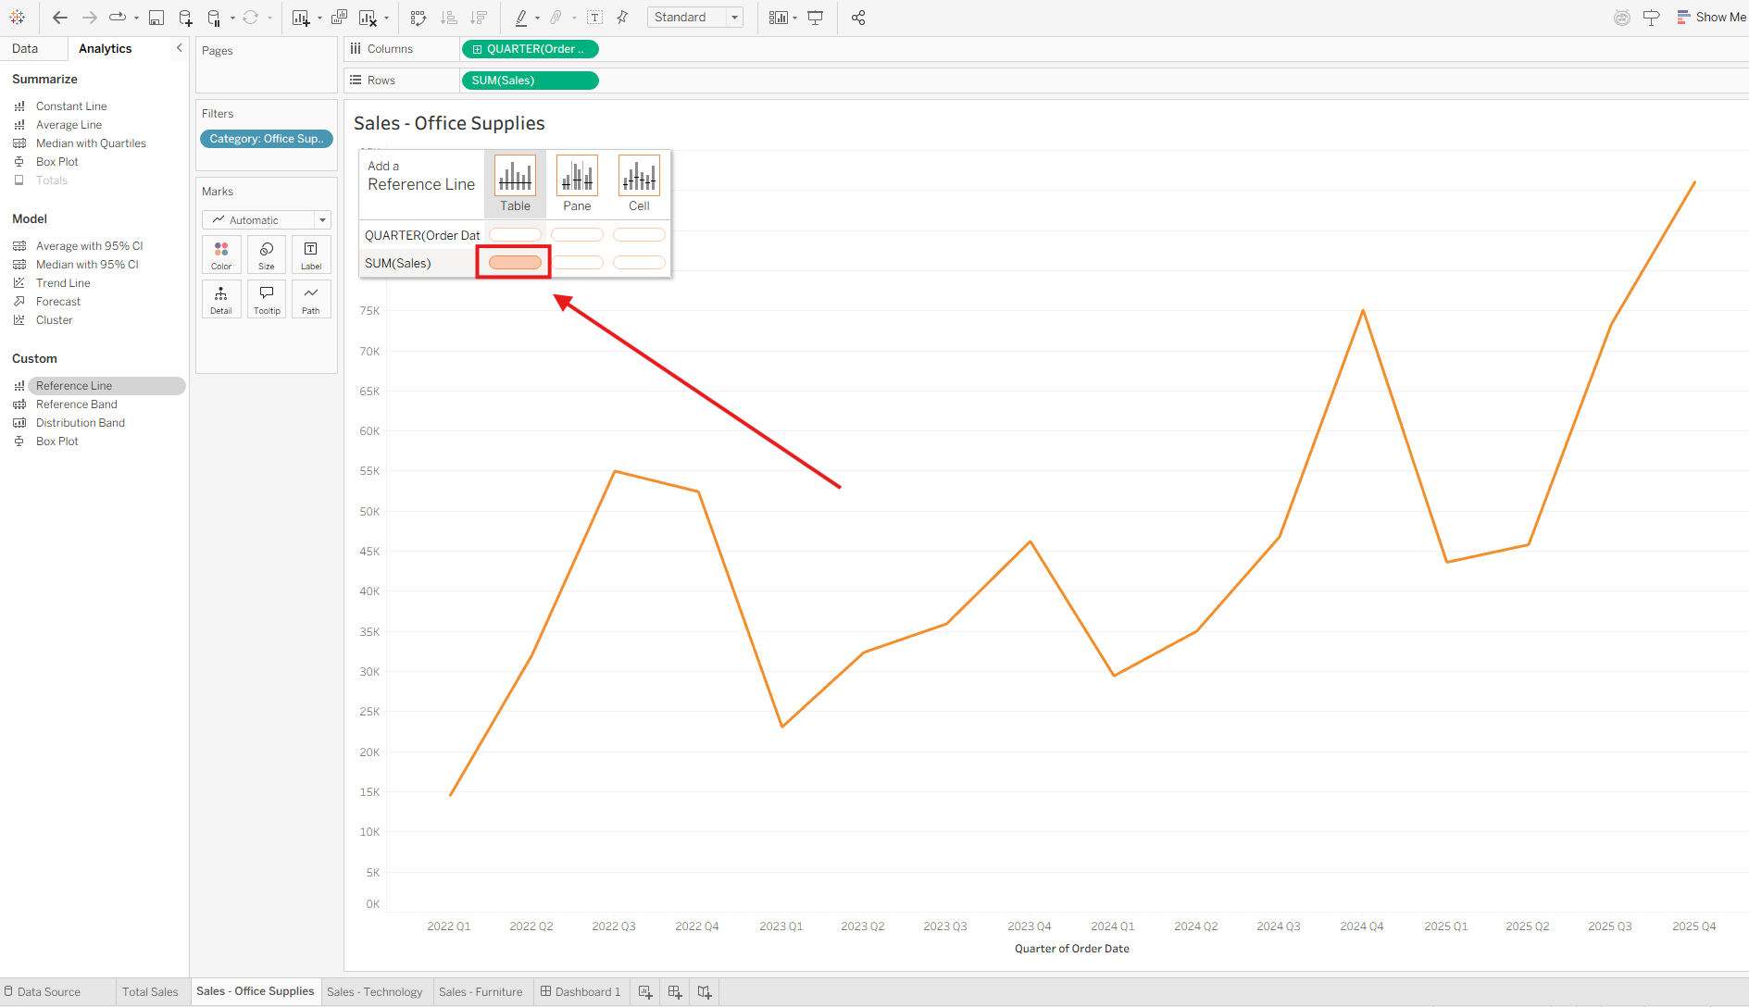
Task: Click the Duplicate sheet icon
Action: [x=340, y=18]
